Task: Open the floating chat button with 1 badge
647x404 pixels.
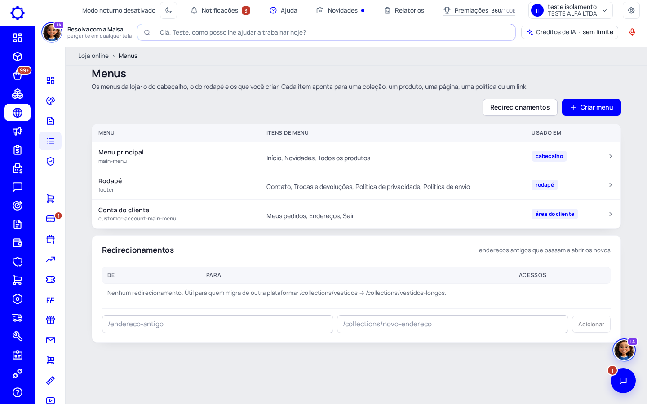Action: pos(623,381)
